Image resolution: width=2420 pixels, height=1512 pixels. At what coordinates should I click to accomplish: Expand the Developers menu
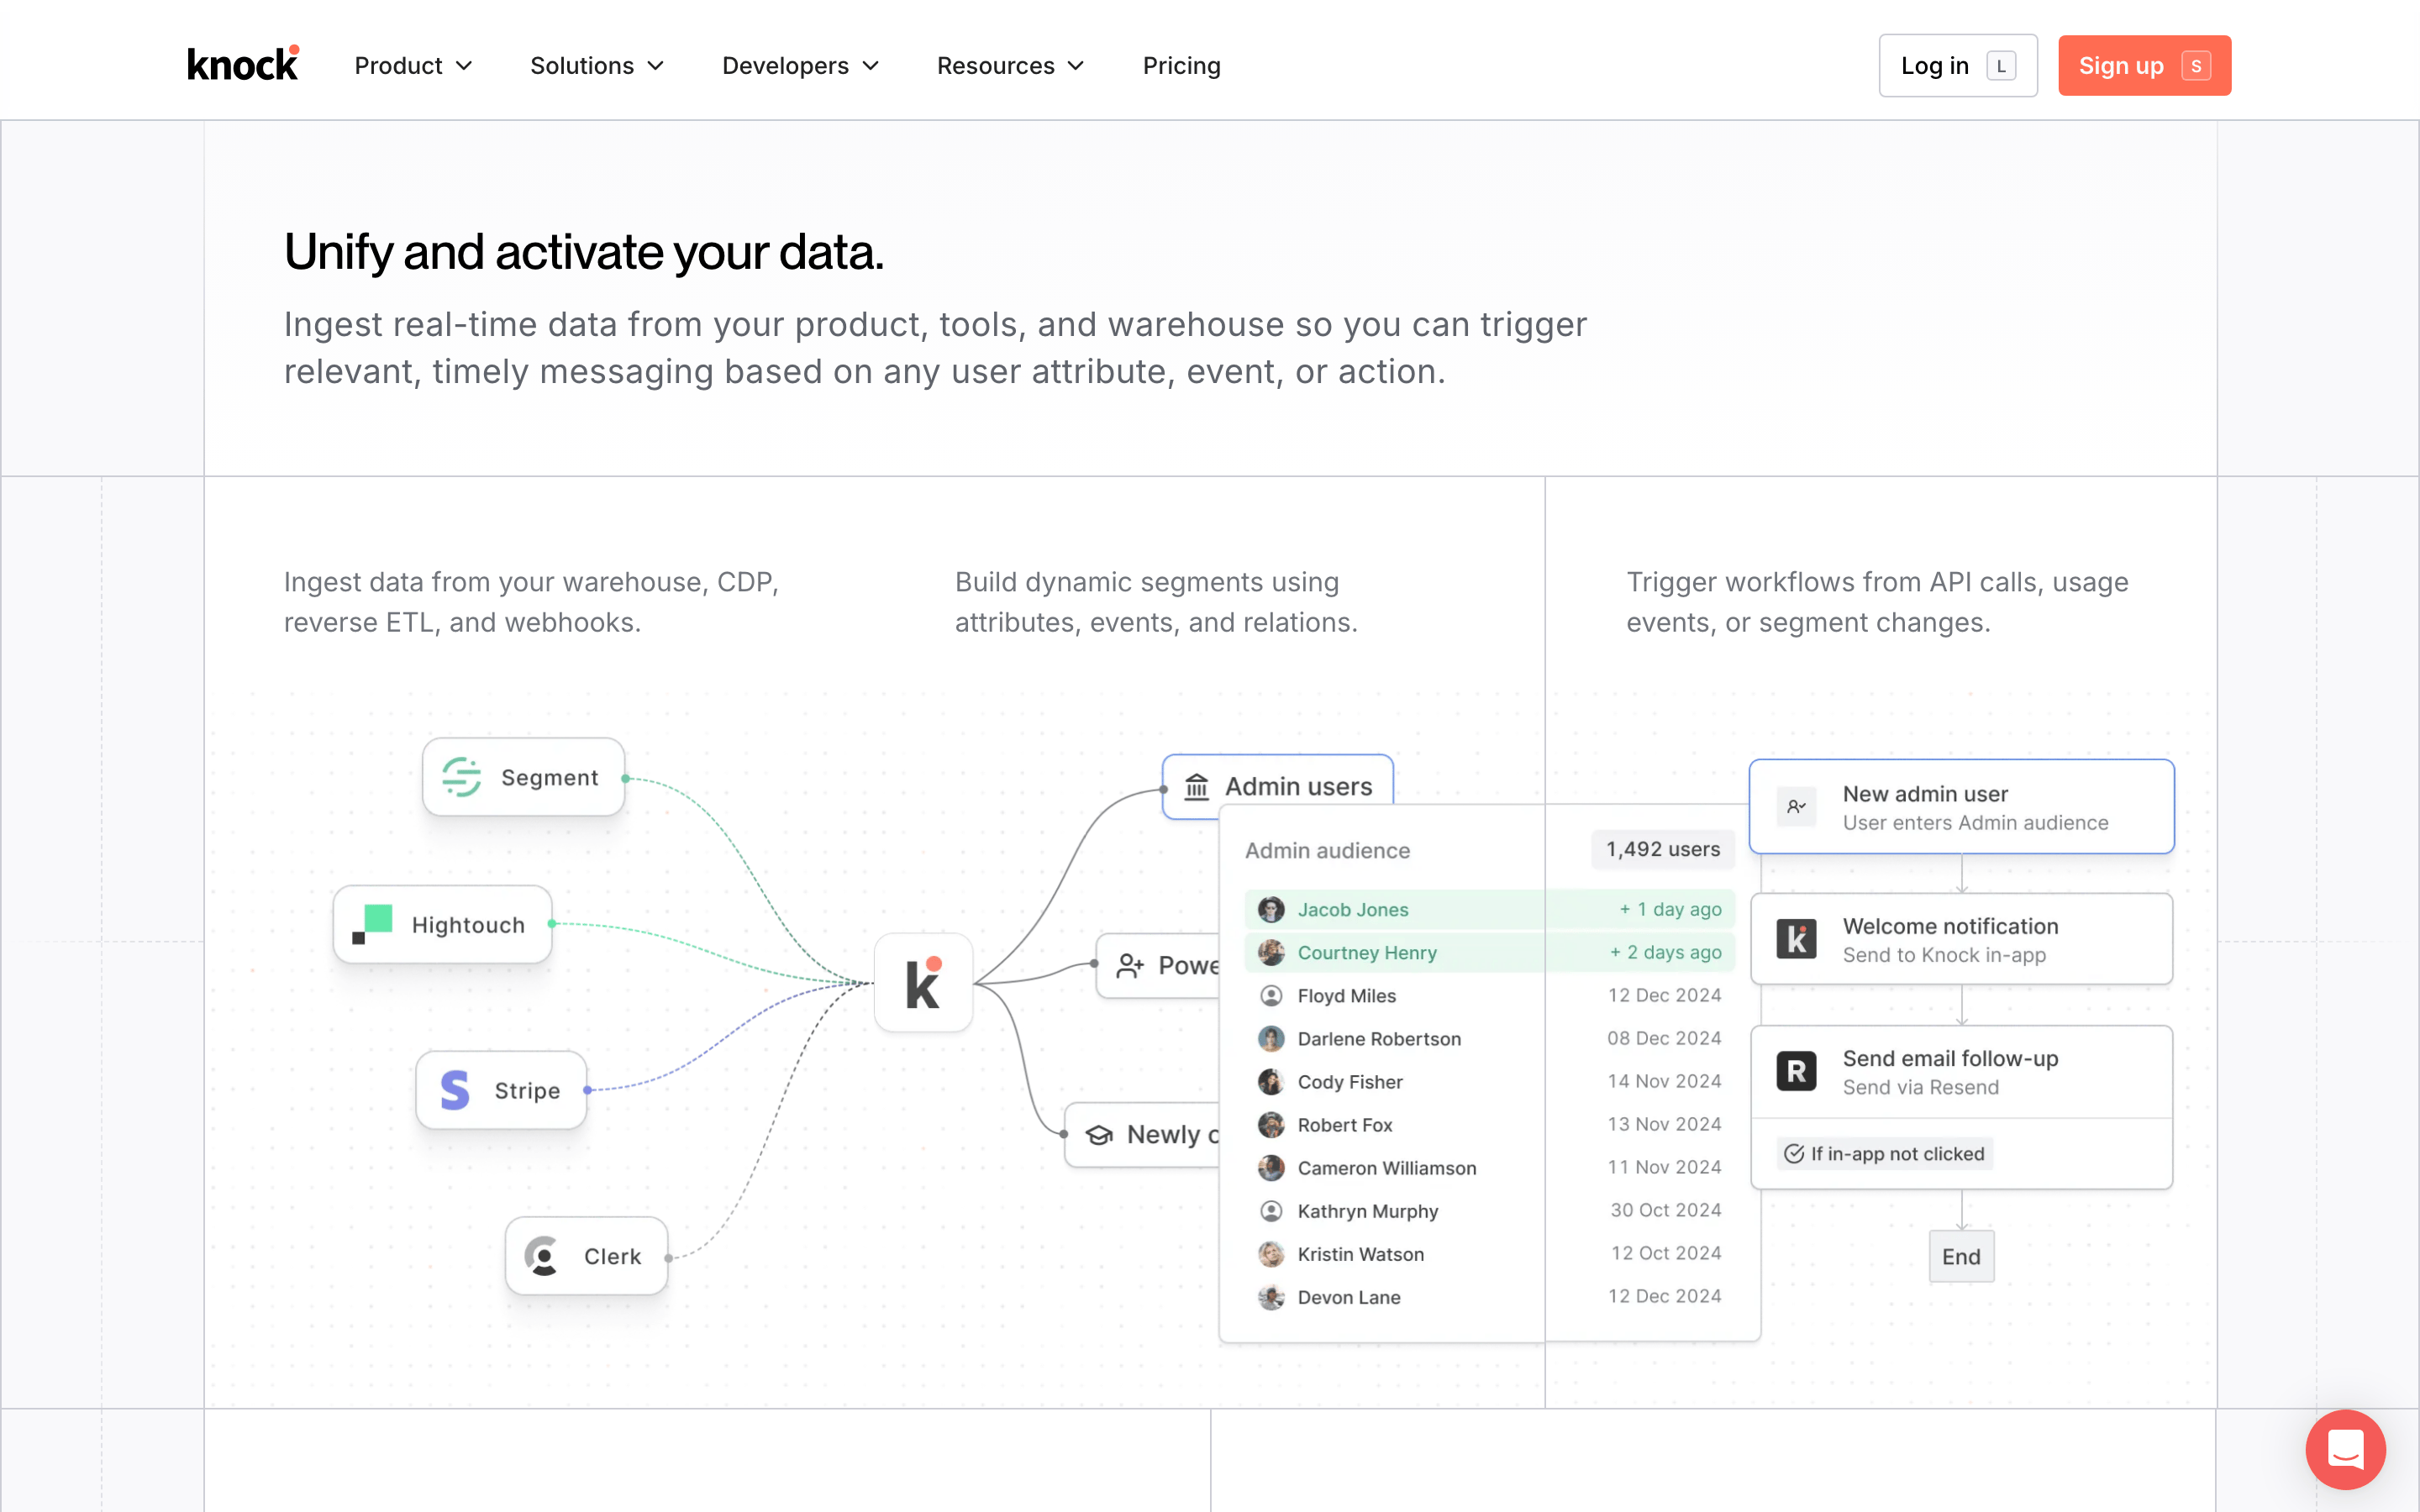[800, 66]
